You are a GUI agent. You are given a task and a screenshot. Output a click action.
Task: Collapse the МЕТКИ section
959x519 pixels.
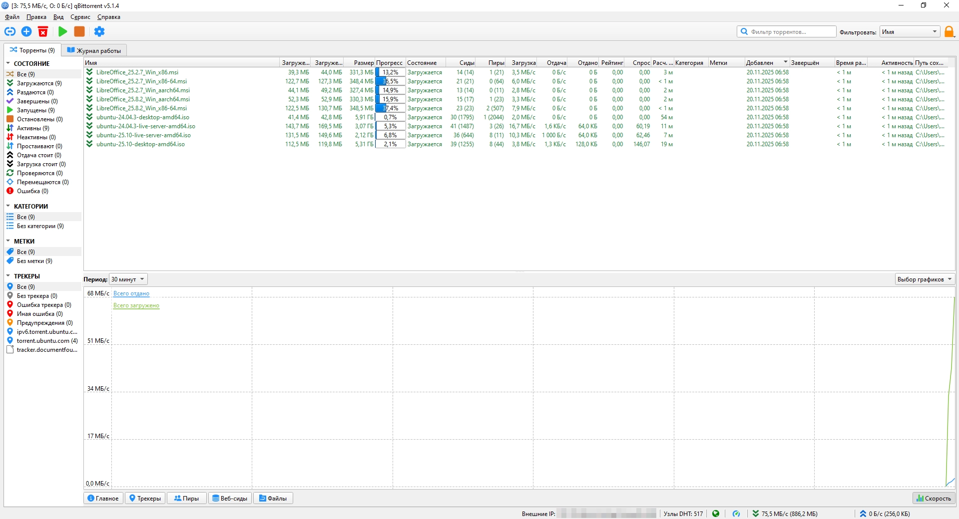8,241
